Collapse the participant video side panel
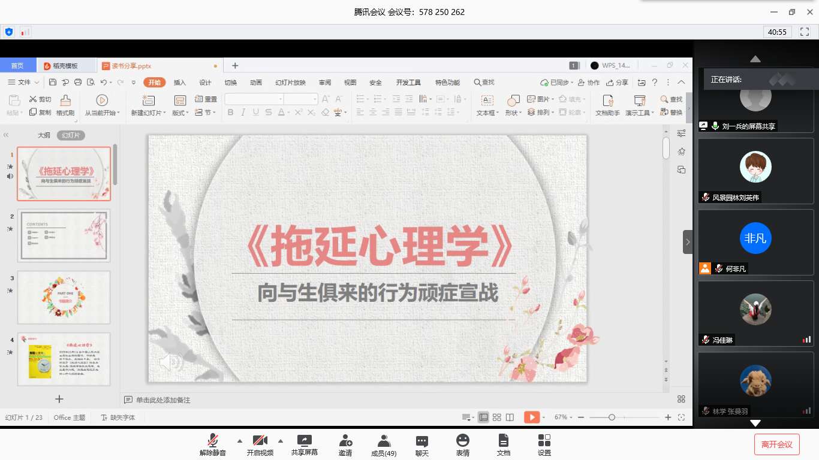The height and width of the screenshot is (460, 819). click(688, 242)
